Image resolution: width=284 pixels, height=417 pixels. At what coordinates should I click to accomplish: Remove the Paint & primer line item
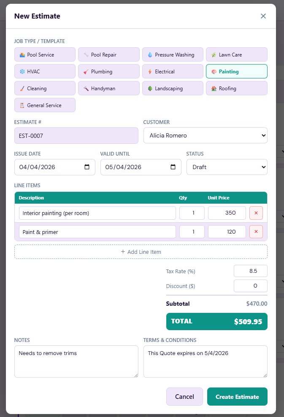tap(256, 231)
